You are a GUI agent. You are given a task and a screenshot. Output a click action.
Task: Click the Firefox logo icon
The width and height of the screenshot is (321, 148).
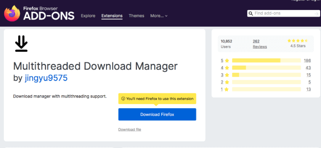click(12, 13)
